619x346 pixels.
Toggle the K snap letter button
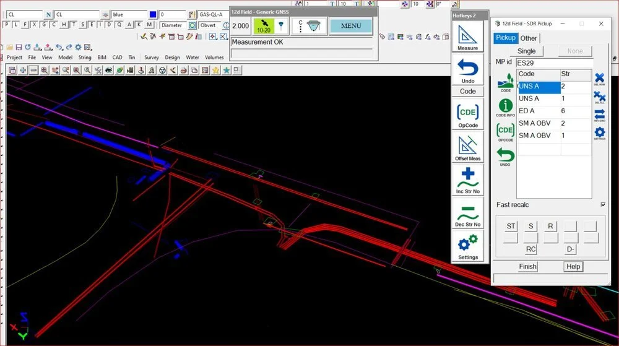139,25
